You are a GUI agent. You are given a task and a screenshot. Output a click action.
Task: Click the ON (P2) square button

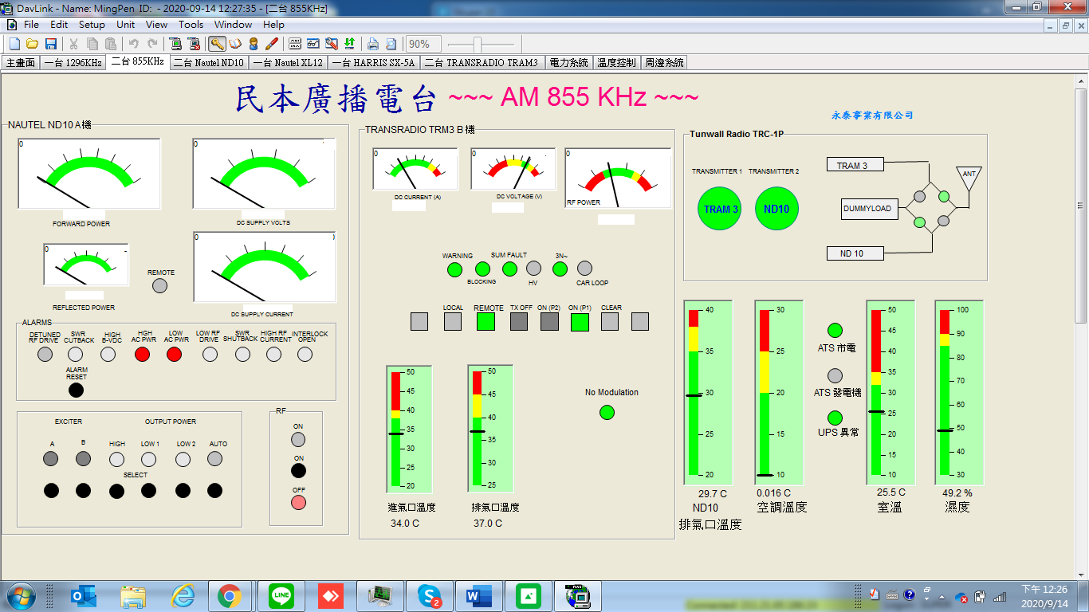(x=550, y=321)
